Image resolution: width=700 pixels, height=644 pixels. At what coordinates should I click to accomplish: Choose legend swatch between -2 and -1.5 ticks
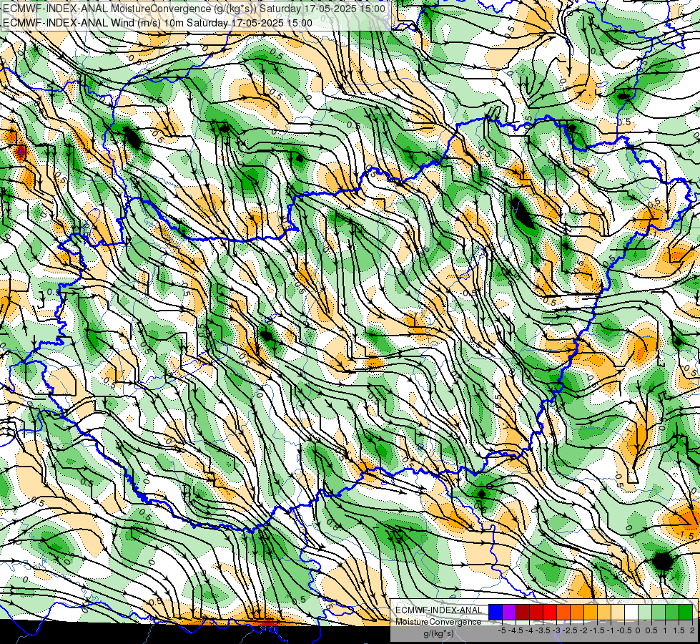click(x=591, y=612)
